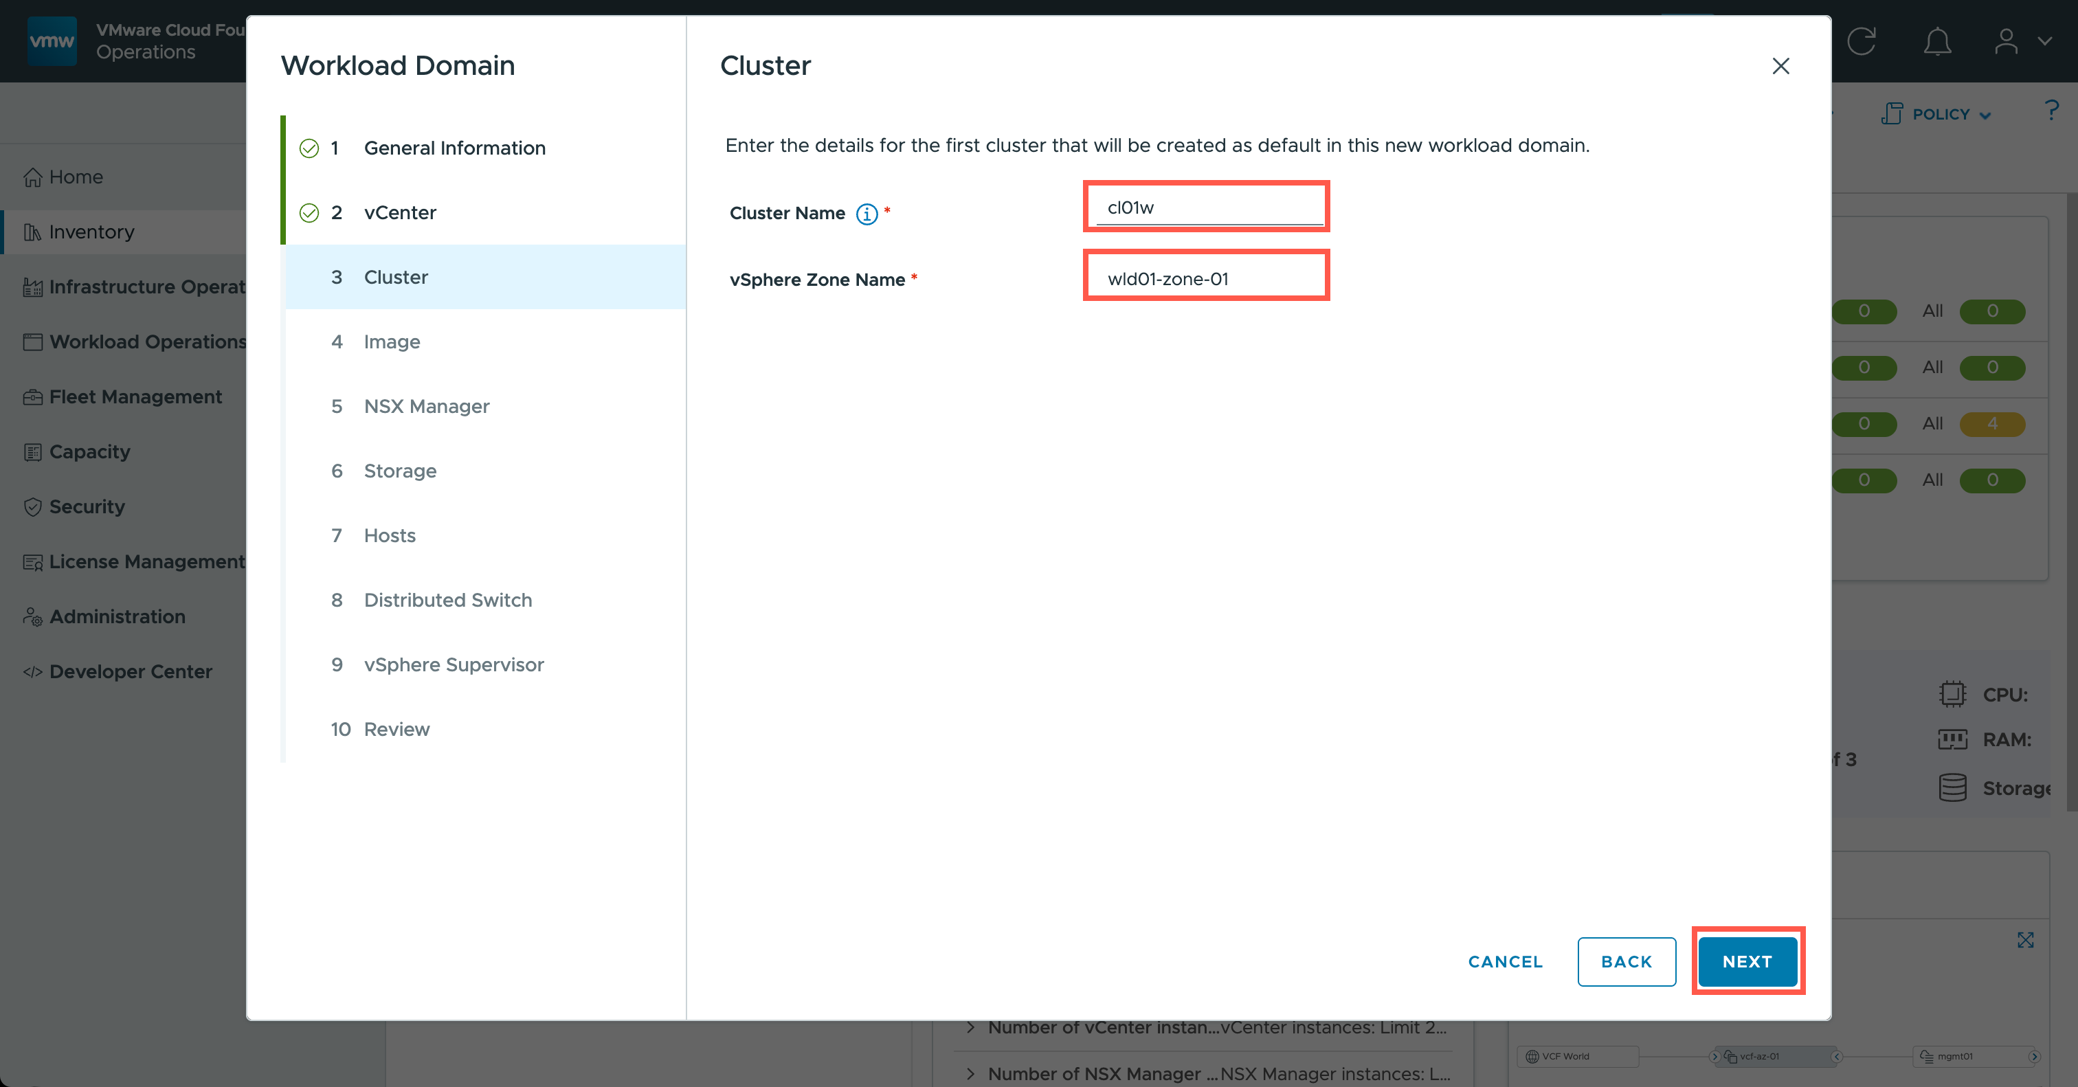Click the Home icon in sidebar
Viewport: 2078px width, 1087px height.
point(32,177)
